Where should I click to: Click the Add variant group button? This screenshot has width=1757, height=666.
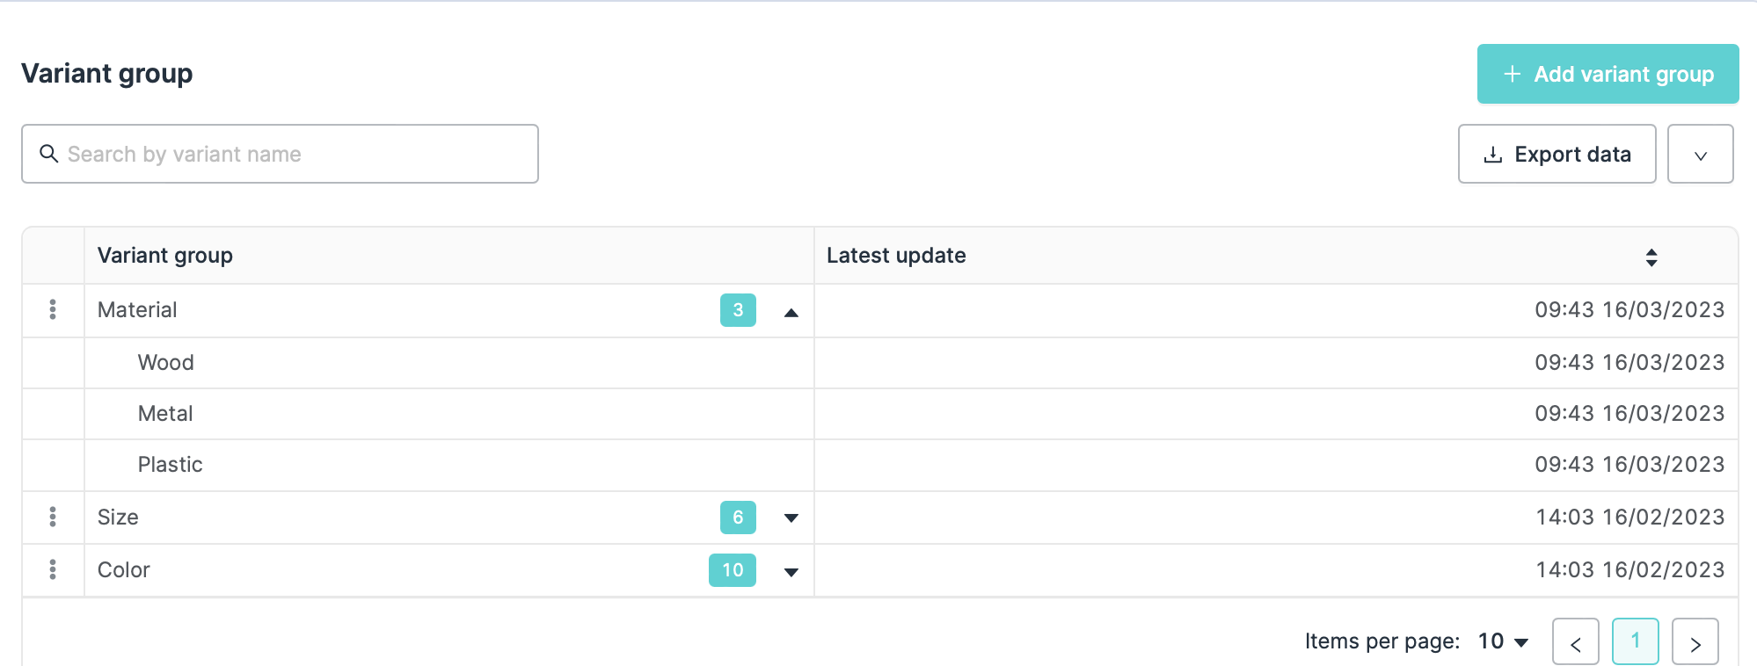(1608, 74)
